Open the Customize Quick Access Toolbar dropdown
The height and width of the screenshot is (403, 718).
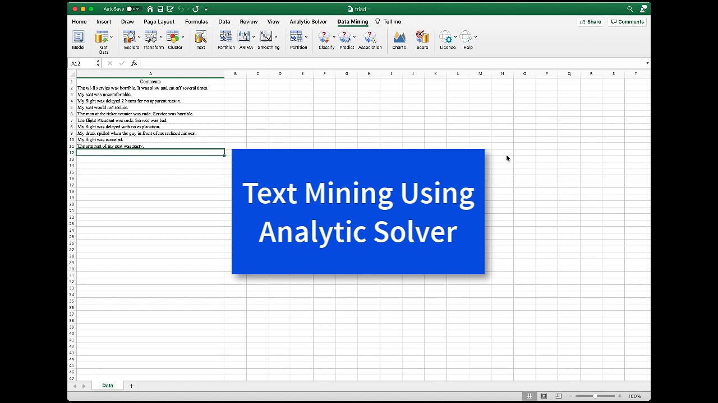tap(206, 9)
